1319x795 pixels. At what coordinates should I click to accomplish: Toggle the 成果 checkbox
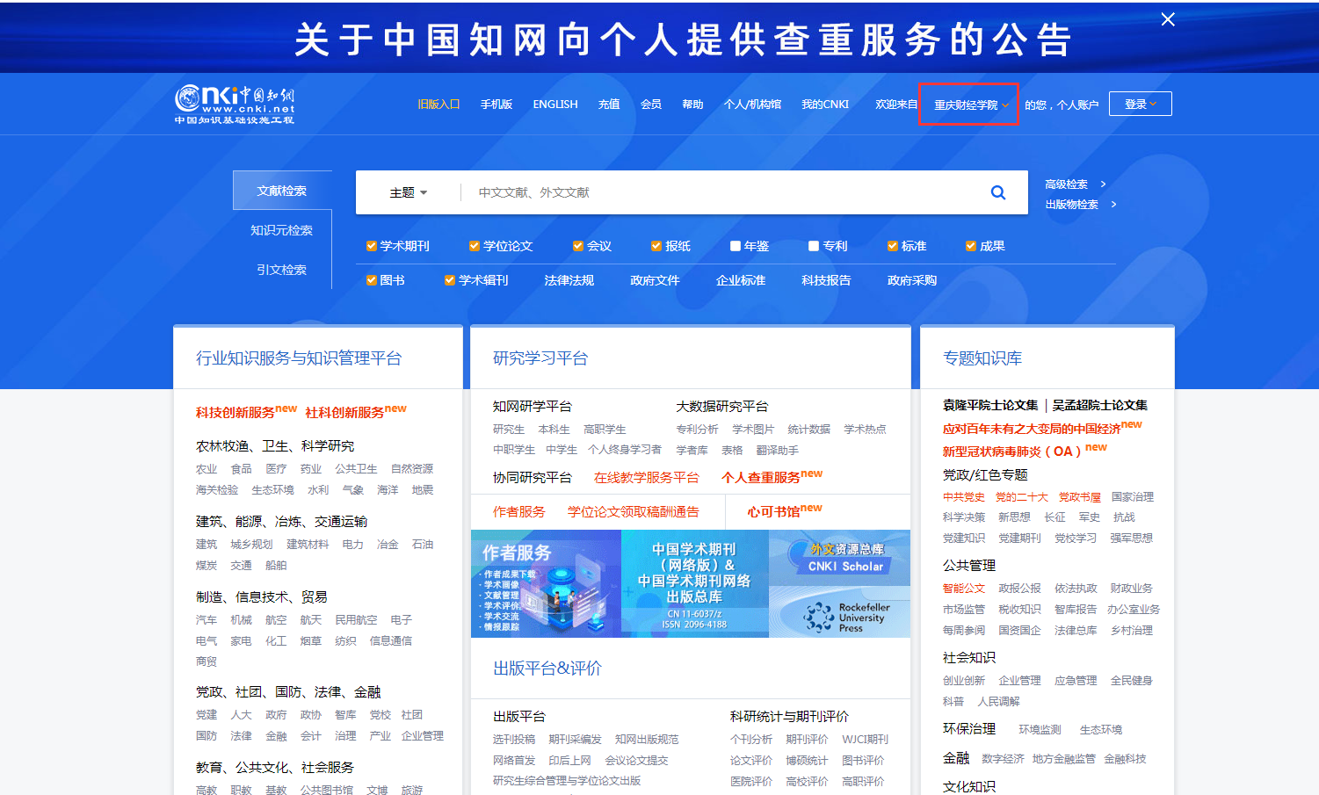point(971,246)
